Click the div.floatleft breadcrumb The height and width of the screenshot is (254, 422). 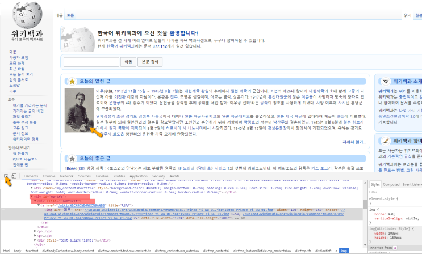point(323,251)
